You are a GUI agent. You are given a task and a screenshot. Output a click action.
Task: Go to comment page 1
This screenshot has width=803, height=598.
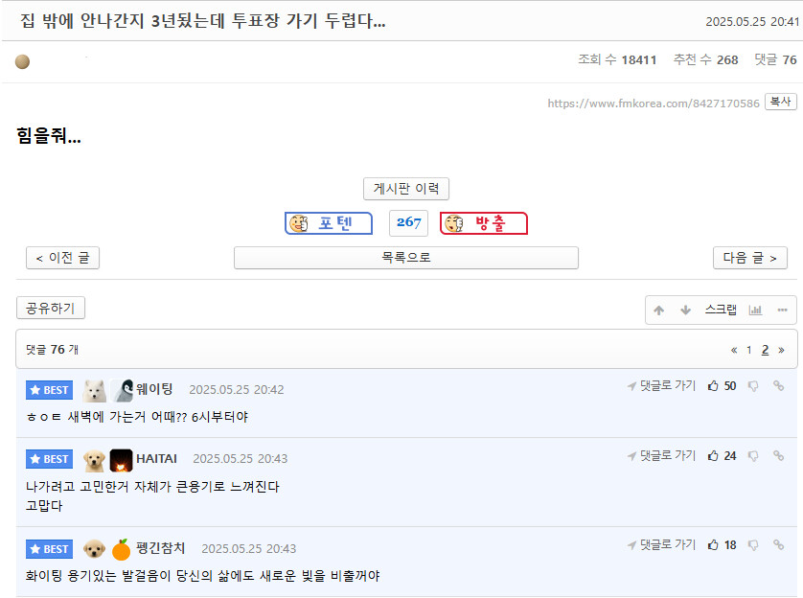(x=749, y=350)
